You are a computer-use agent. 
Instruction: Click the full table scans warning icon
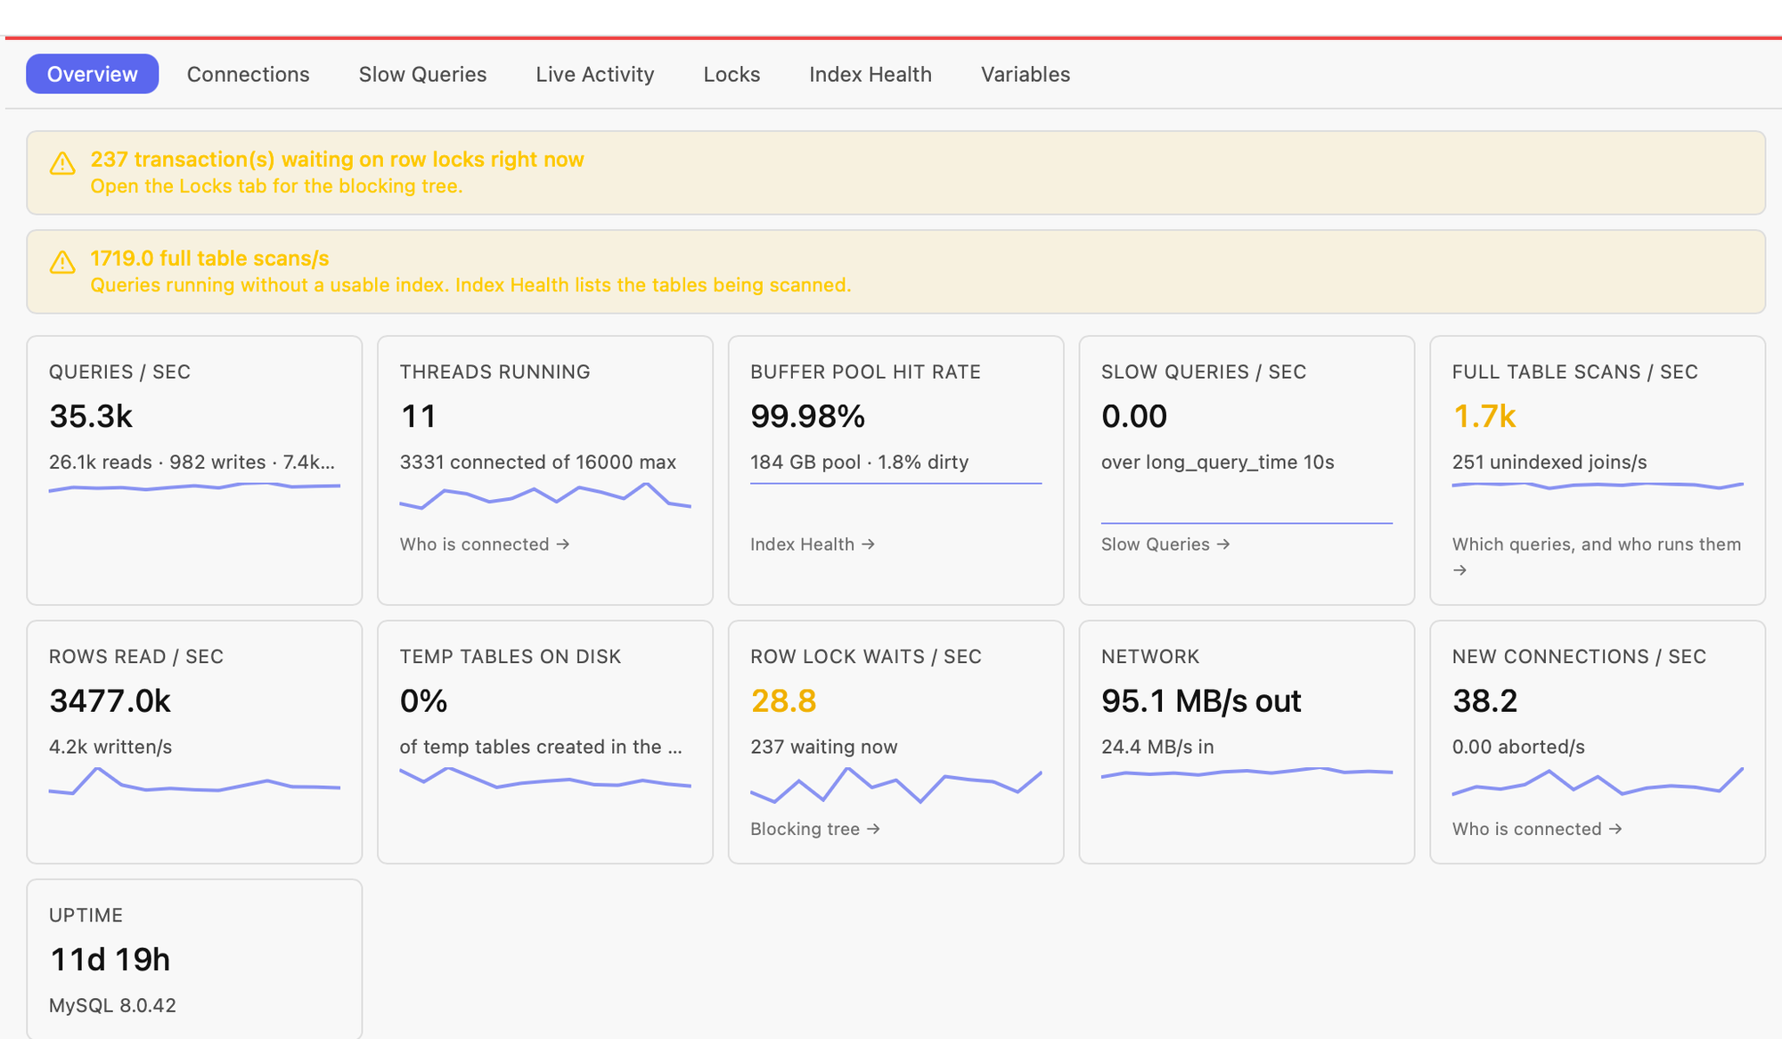62,262
